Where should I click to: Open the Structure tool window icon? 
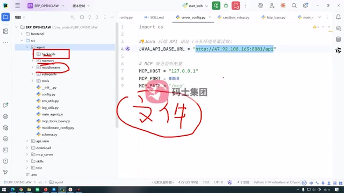point(5,31)
